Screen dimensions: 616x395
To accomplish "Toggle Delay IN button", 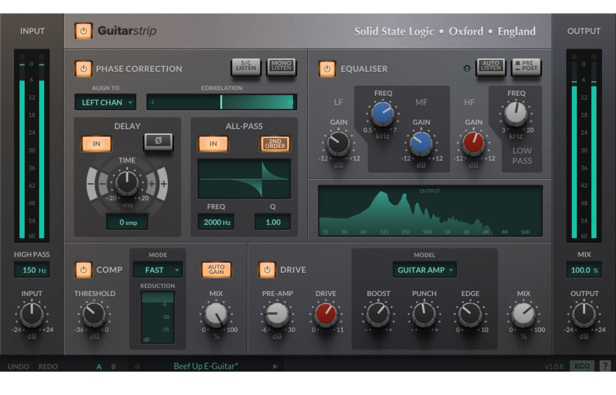I will (97, 144).
